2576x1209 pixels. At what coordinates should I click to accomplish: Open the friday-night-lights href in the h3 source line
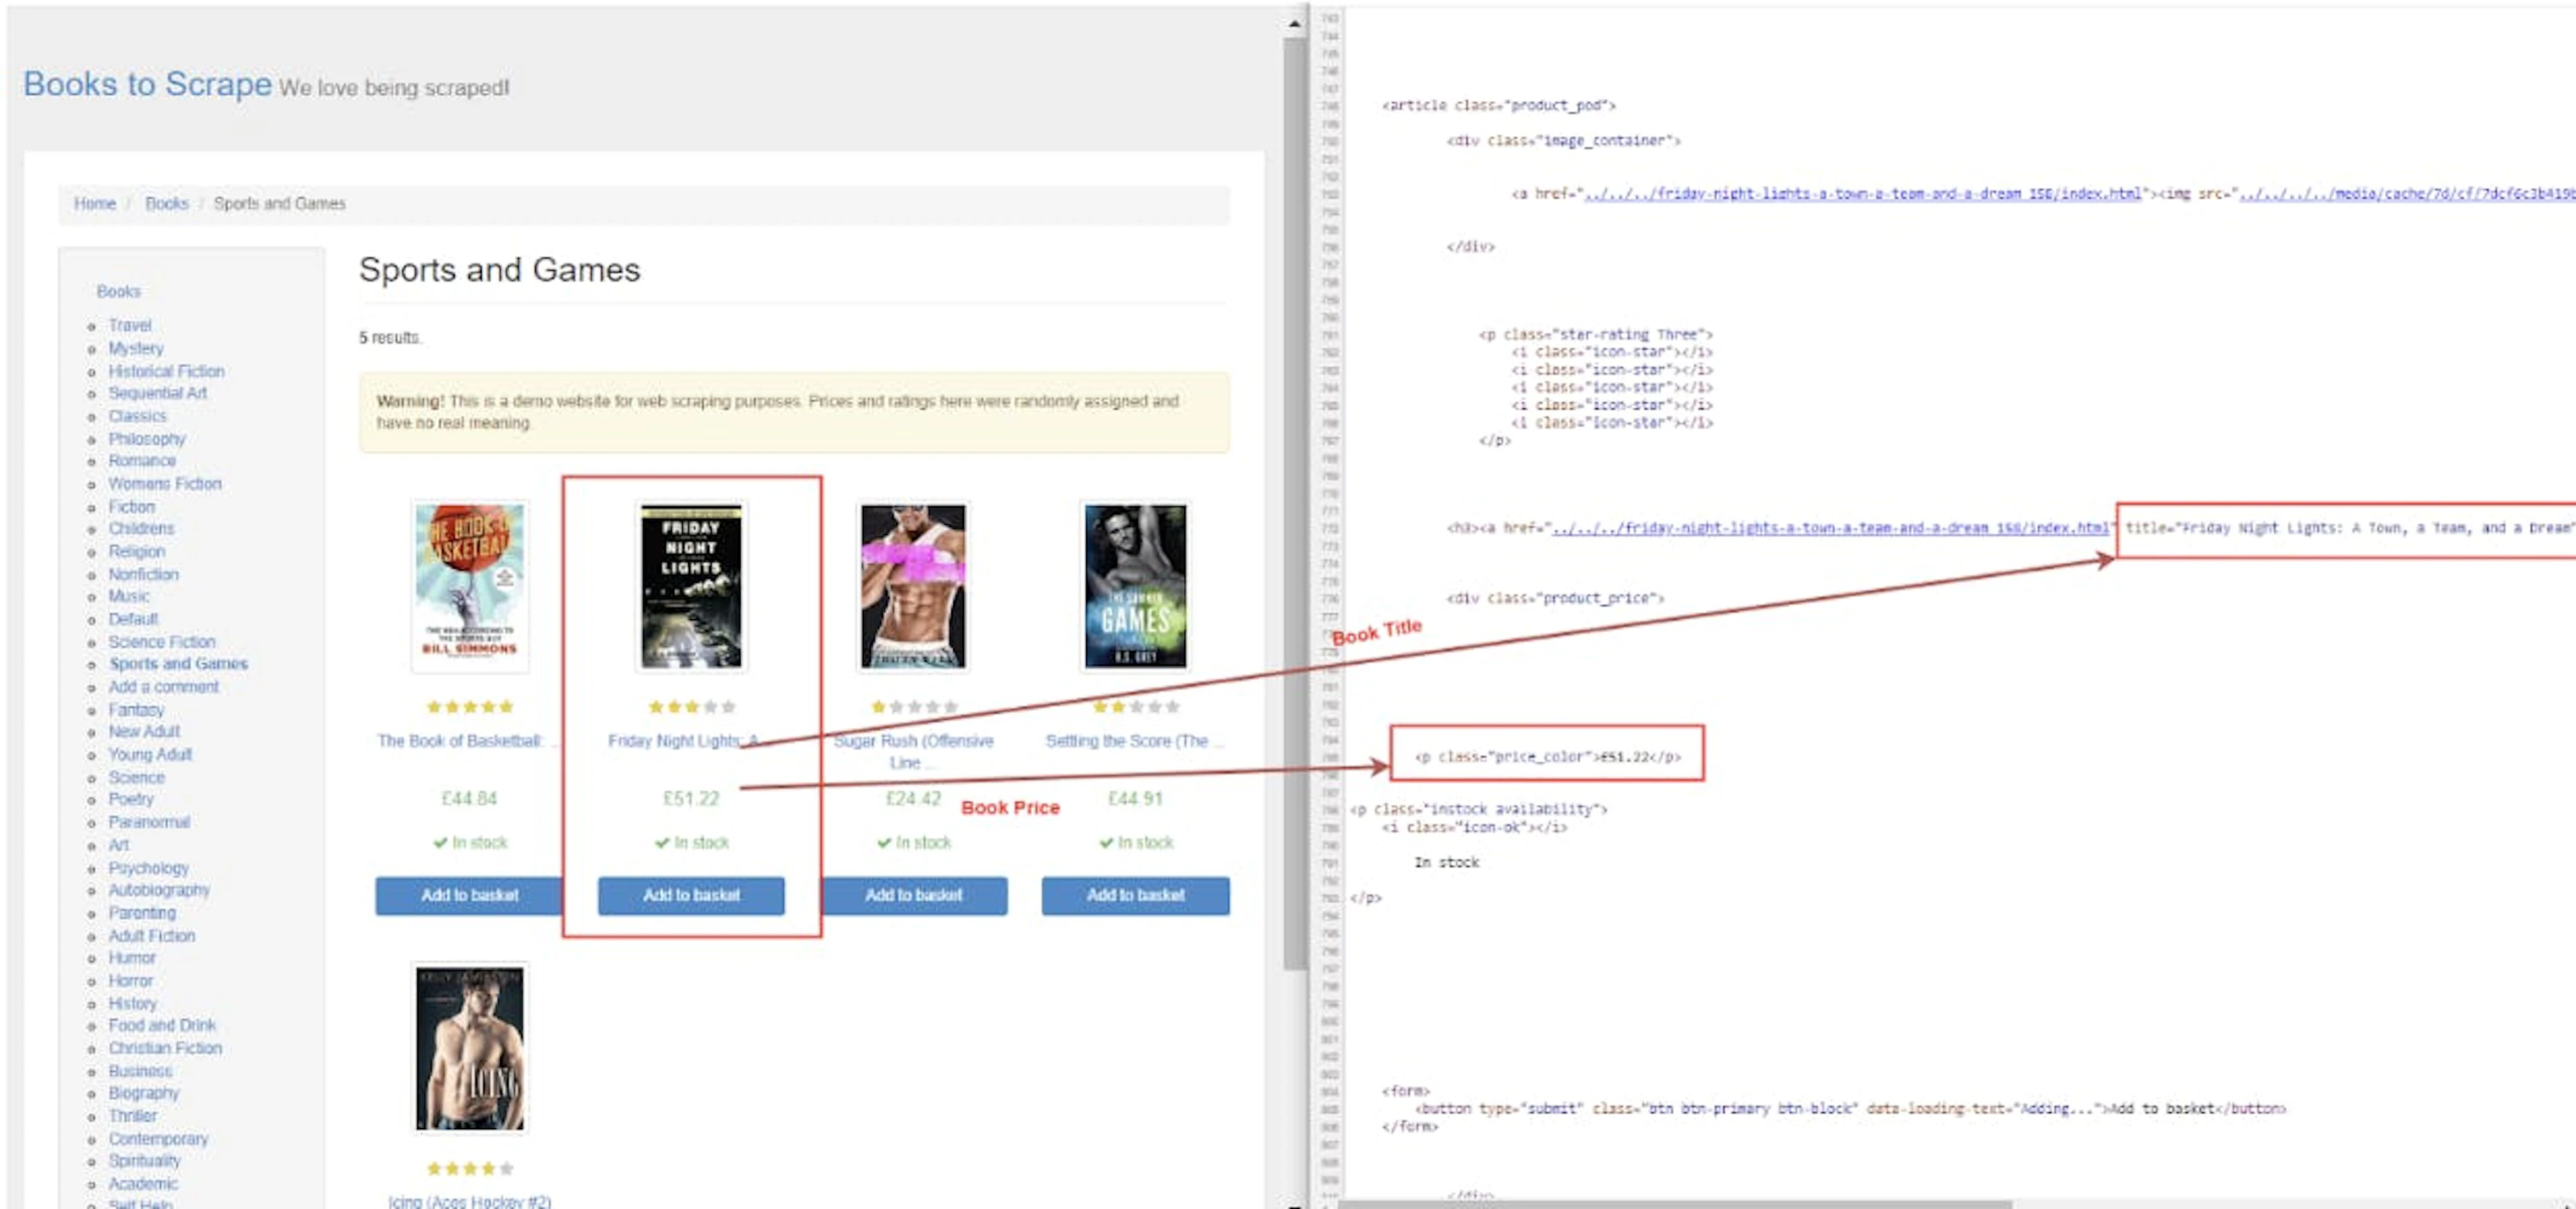coord(1830,528)
